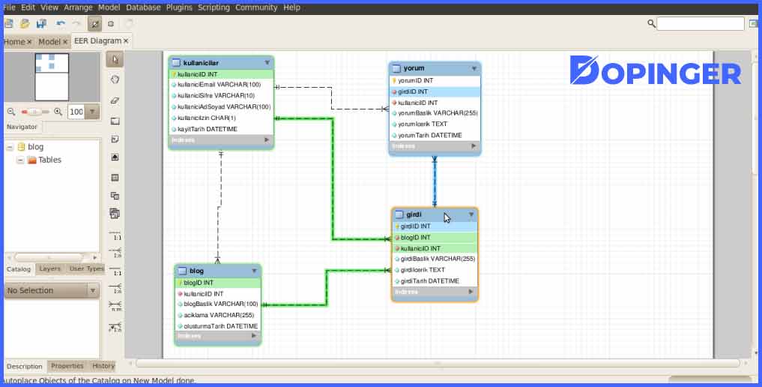Click the search magnifier icon
The image size is (762, 387).
(x=651, y=22)
